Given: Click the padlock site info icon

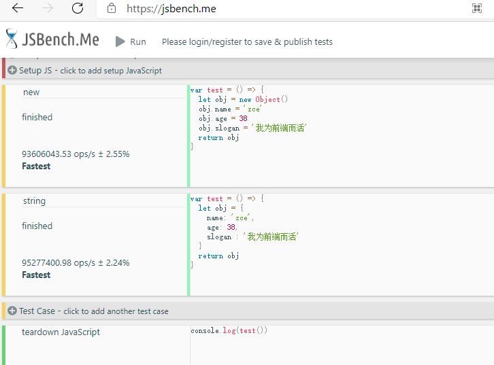Looking at the screenshot, I should pos(112,8).
